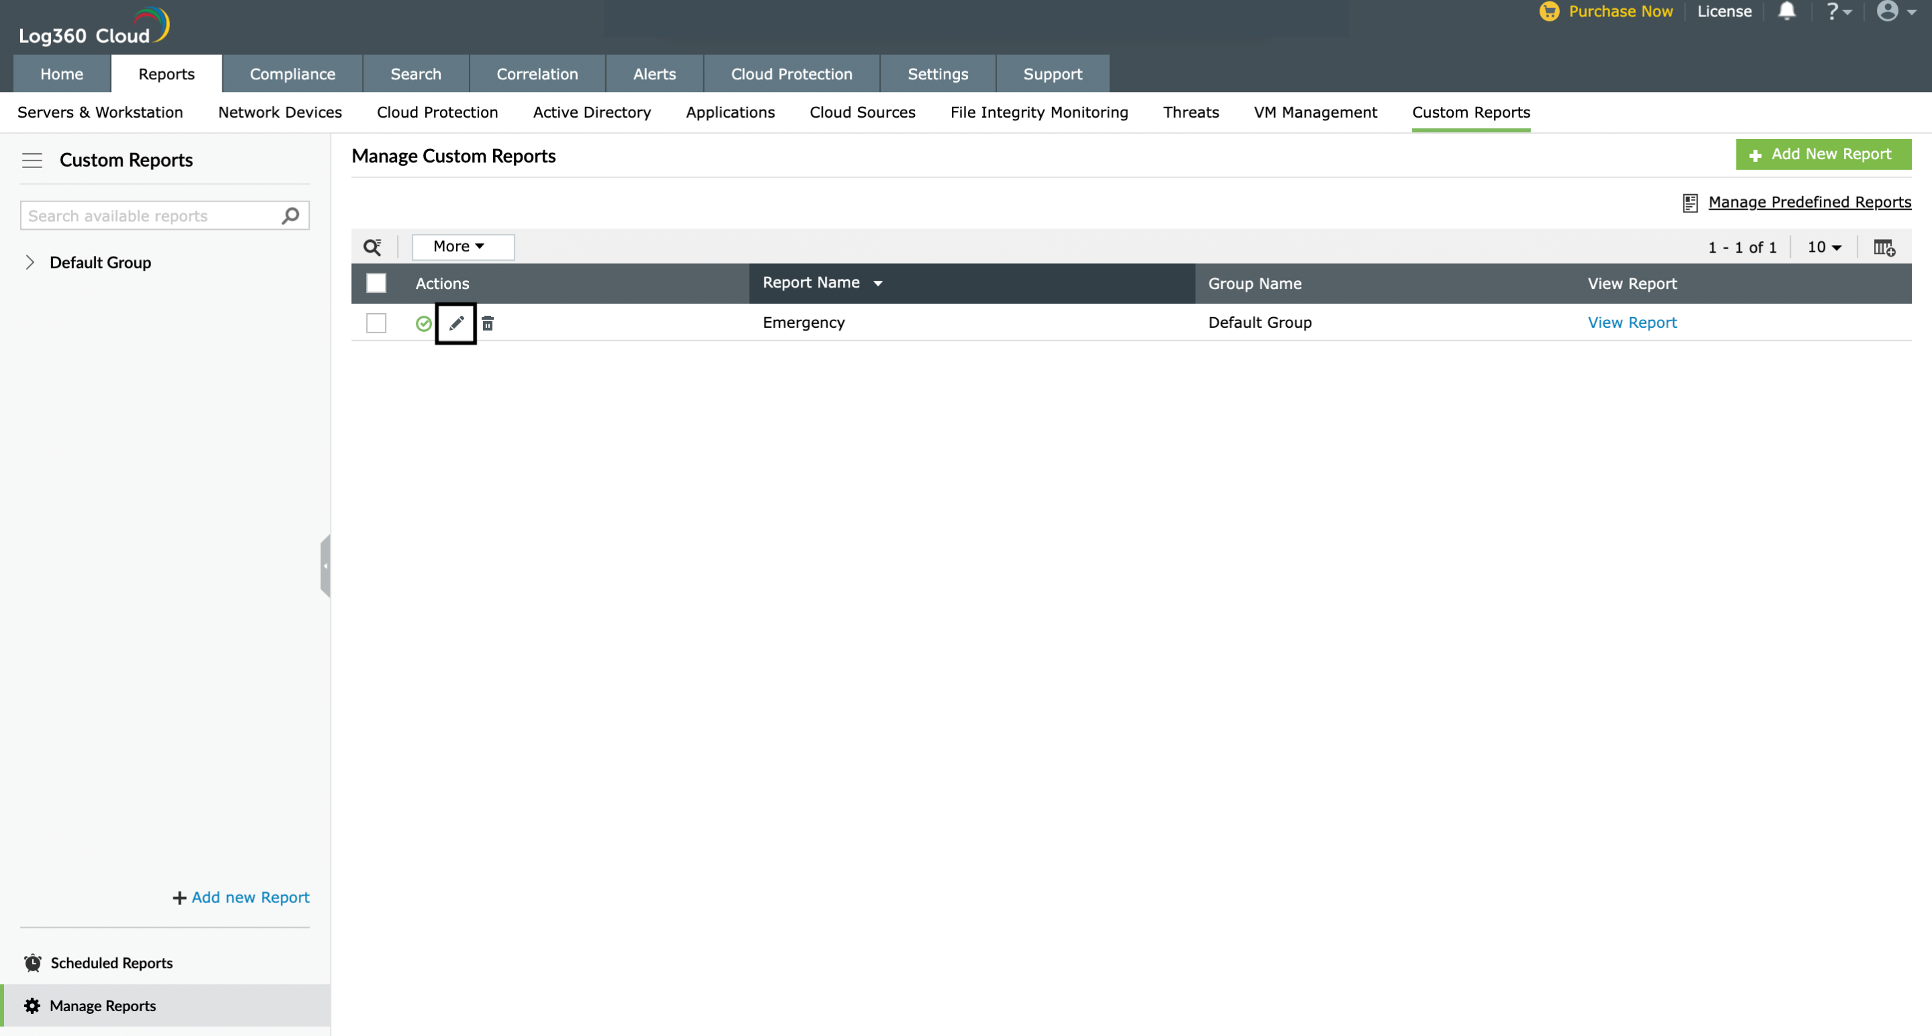Click the edit pencil icon for Emergency report

456,323
